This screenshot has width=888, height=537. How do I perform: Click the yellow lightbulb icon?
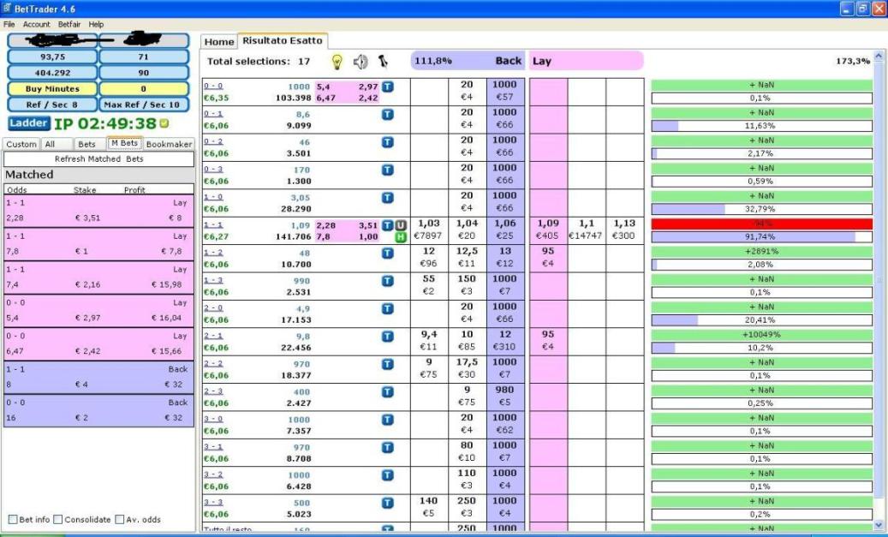click(x=337, y=62)
